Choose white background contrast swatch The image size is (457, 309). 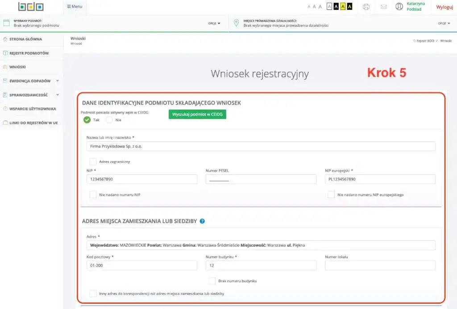[x=329, y=6]
